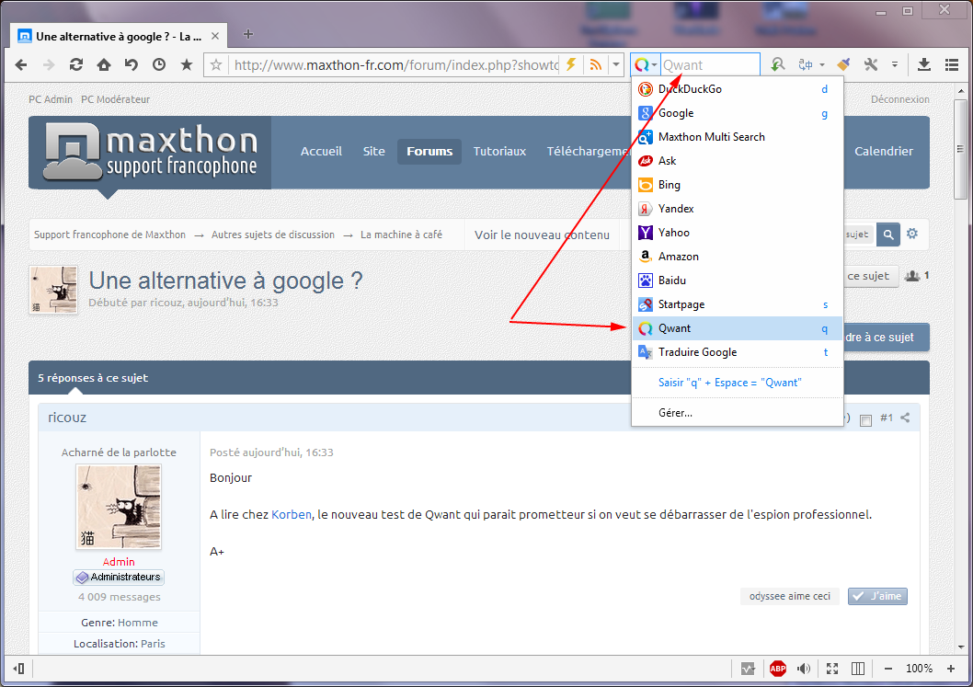Viewport: 973px width, 687px height.
Task: Open the tools wrench icon
Action: 871,64
